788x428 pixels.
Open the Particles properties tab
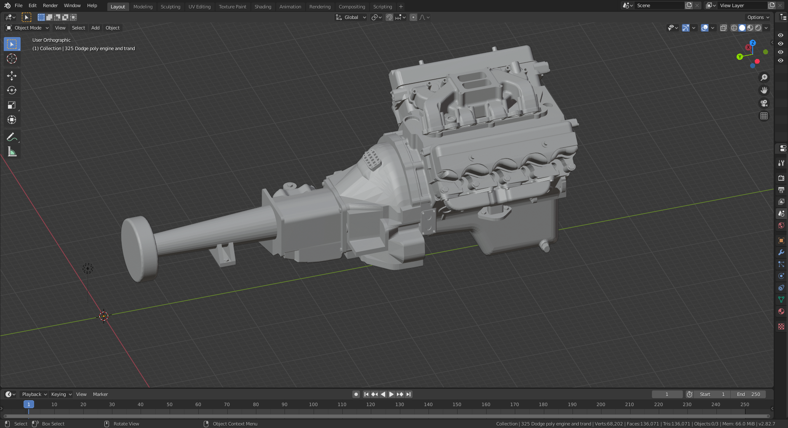point(781,264)
